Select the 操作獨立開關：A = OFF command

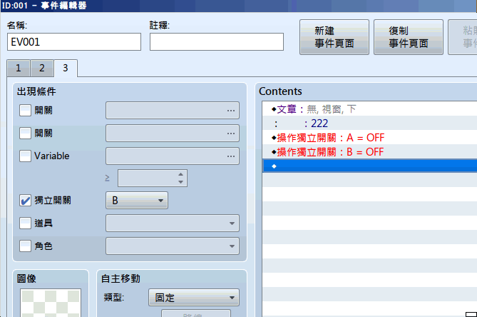click(x=369, y=137)
